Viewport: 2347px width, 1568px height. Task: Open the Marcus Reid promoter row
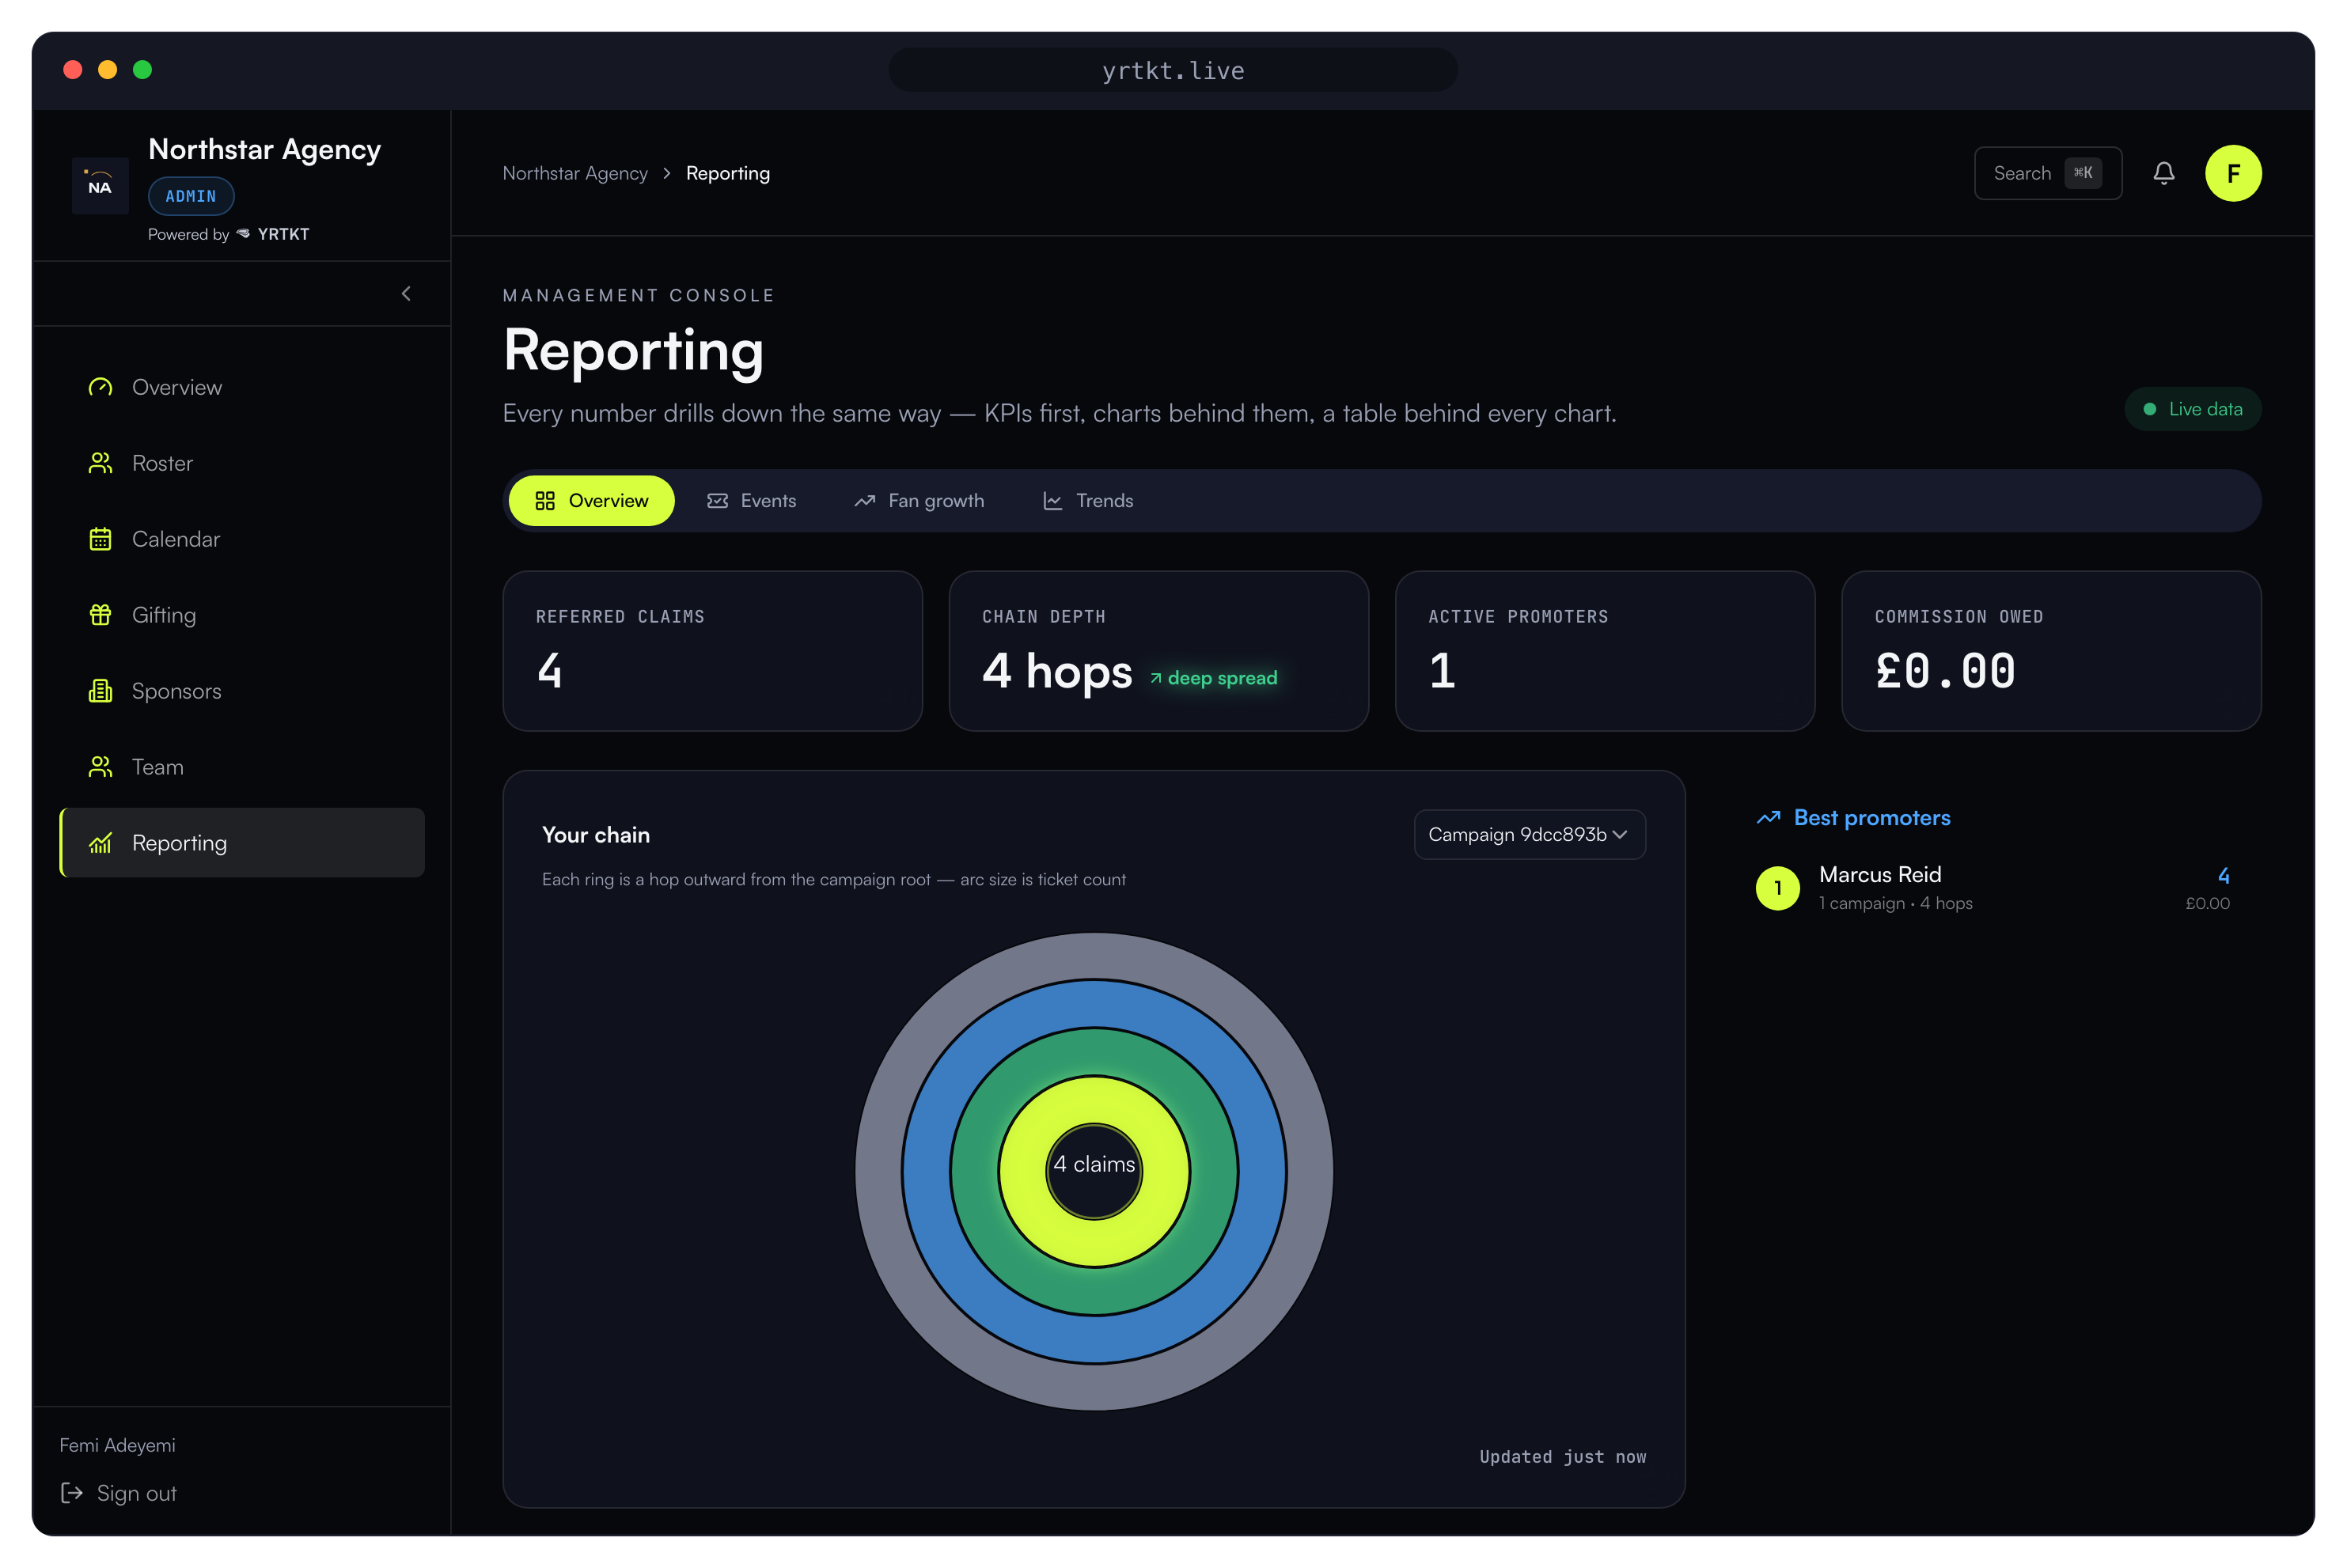click(1993, 888)
